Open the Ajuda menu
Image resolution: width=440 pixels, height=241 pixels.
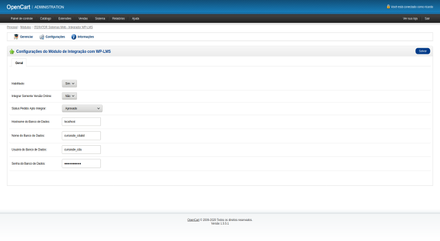[x=136, y=19]
